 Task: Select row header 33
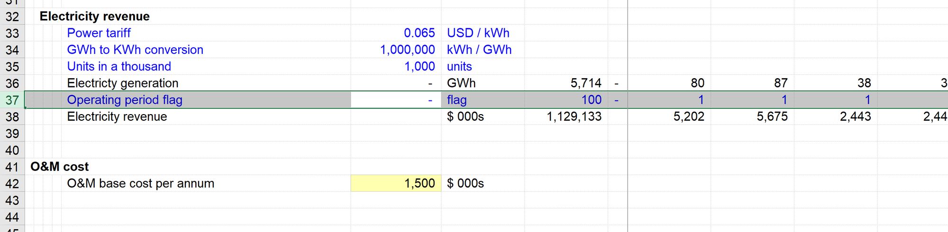(x=12, y=33)
